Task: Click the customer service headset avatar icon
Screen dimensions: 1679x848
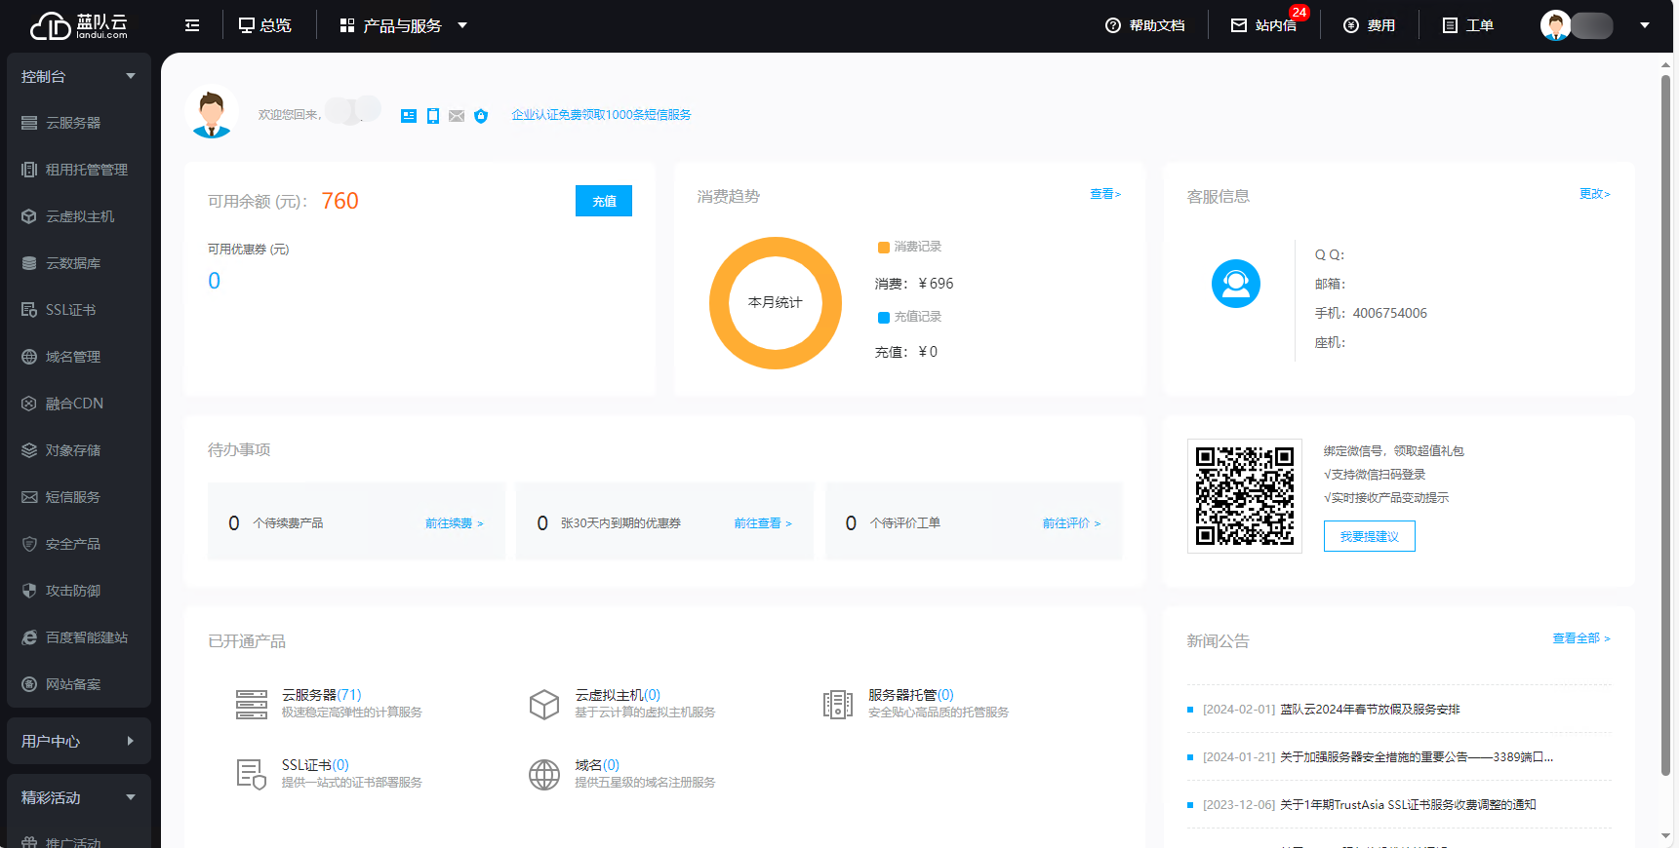Action: (x=1235, y=284)
